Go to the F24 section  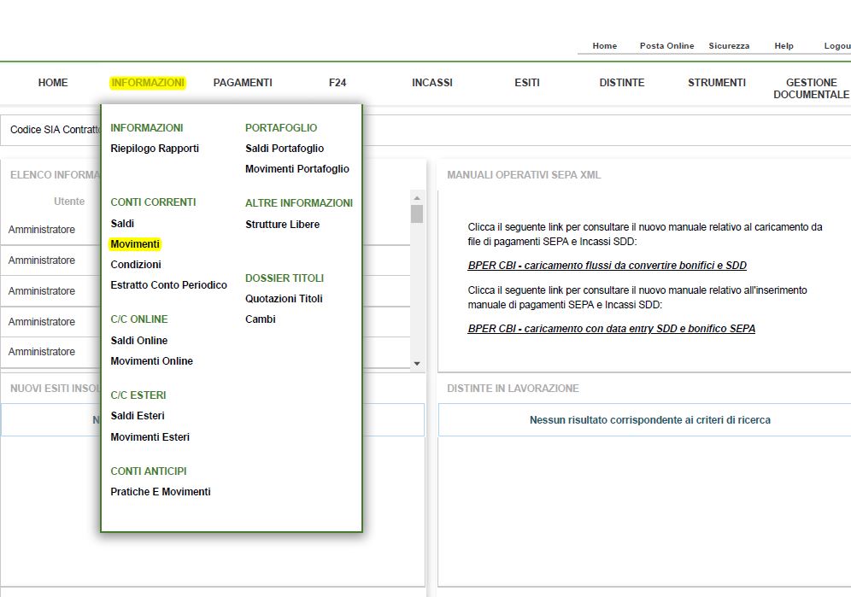click(337, 83)
